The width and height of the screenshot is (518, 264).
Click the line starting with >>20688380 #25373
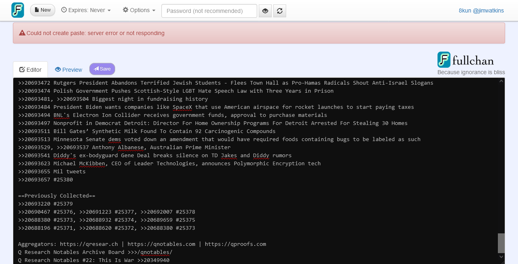click(107, 220)
